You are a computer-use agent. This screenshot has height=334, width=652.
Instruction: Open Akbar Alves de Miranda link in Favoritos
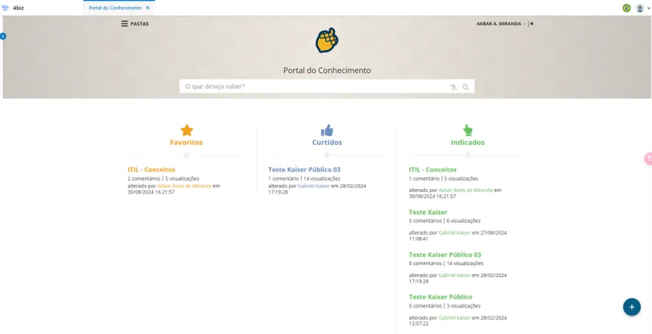pos(184,186)
